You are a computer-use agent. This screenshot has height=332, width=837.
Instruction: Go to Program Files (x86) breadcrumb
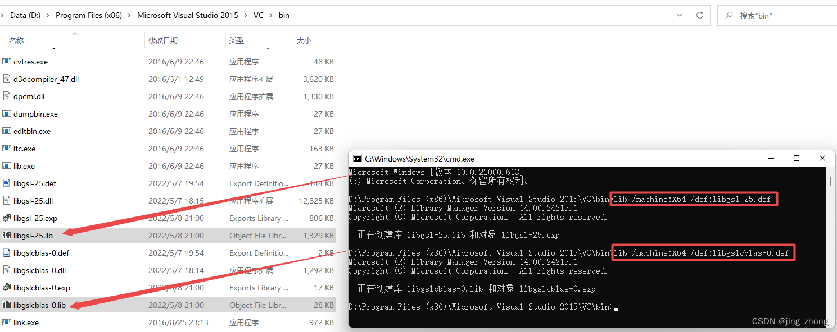(x=89, y=15)
